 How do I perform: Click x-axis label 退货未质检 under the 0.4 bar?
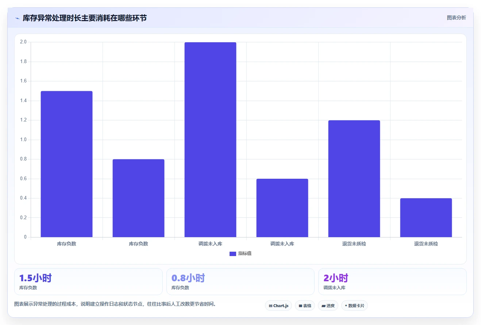(x=426, y=244)
